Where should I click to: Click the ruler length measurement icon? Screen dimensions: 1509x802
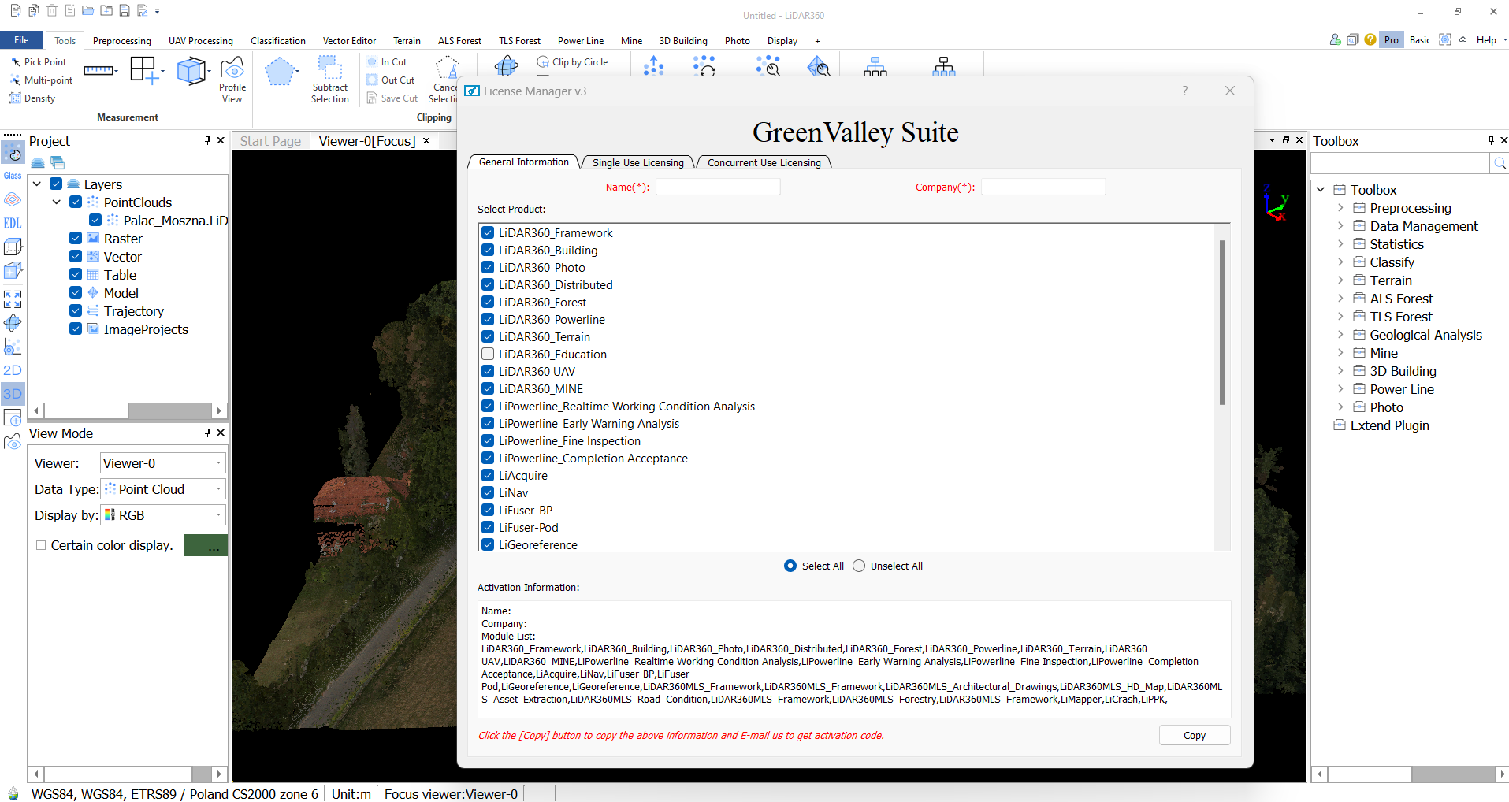pos(98,71)
